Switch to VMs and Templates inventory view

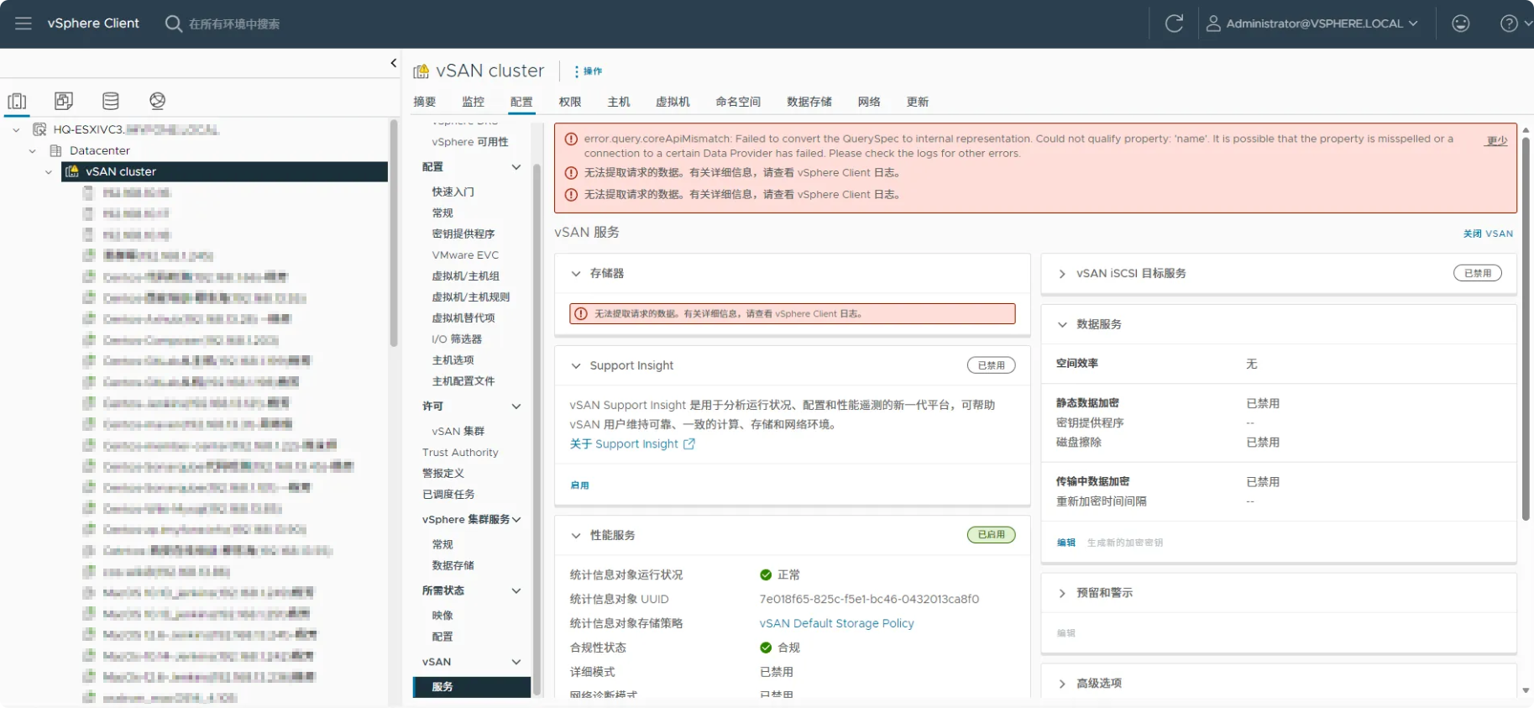click(x=63, y=101)
